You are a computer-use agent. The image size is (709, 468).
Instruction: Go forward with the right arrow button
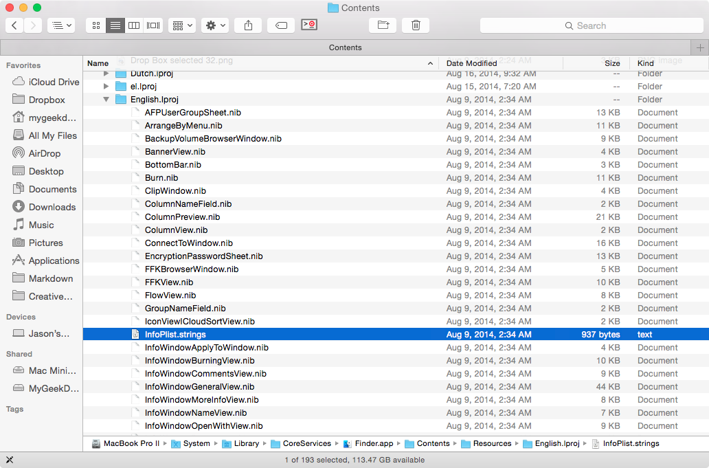point(33,25)
